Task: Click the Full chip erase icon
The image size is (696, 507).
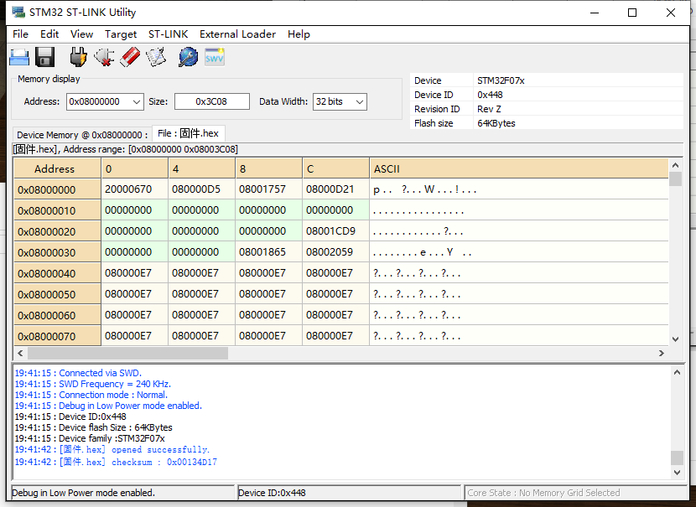Action: coord(130,57)
